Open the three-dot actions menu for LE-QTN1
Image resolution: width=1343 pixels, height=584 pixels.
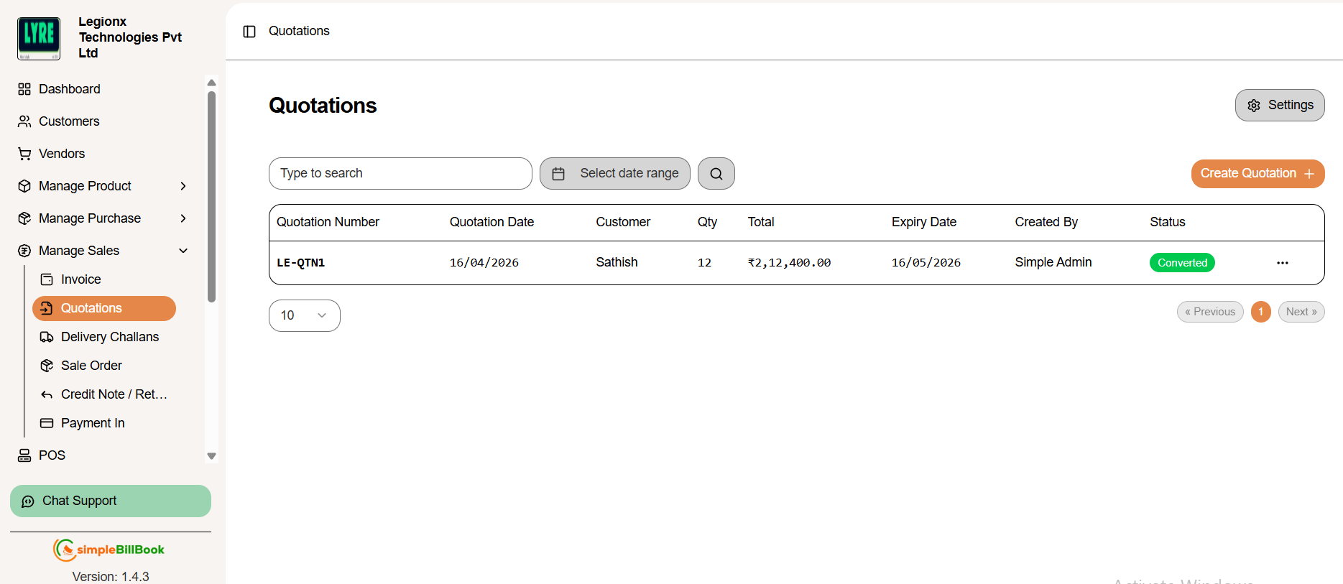[1283, 263]
